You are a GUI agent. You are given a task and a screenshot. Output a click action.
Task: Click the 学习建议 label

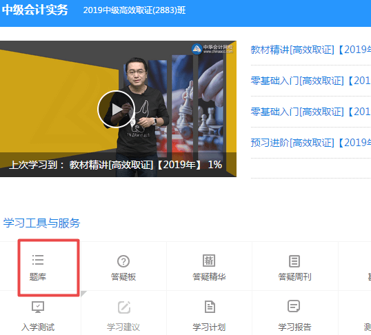pyautogui.click(x=123, y=327)
